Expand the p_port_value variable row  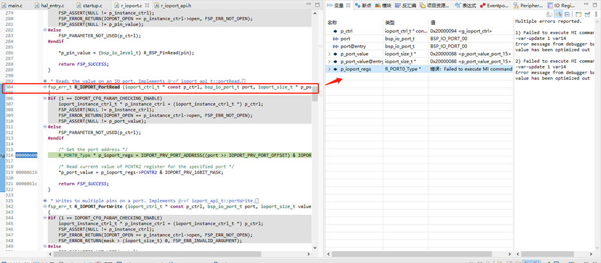coord(329,54)
